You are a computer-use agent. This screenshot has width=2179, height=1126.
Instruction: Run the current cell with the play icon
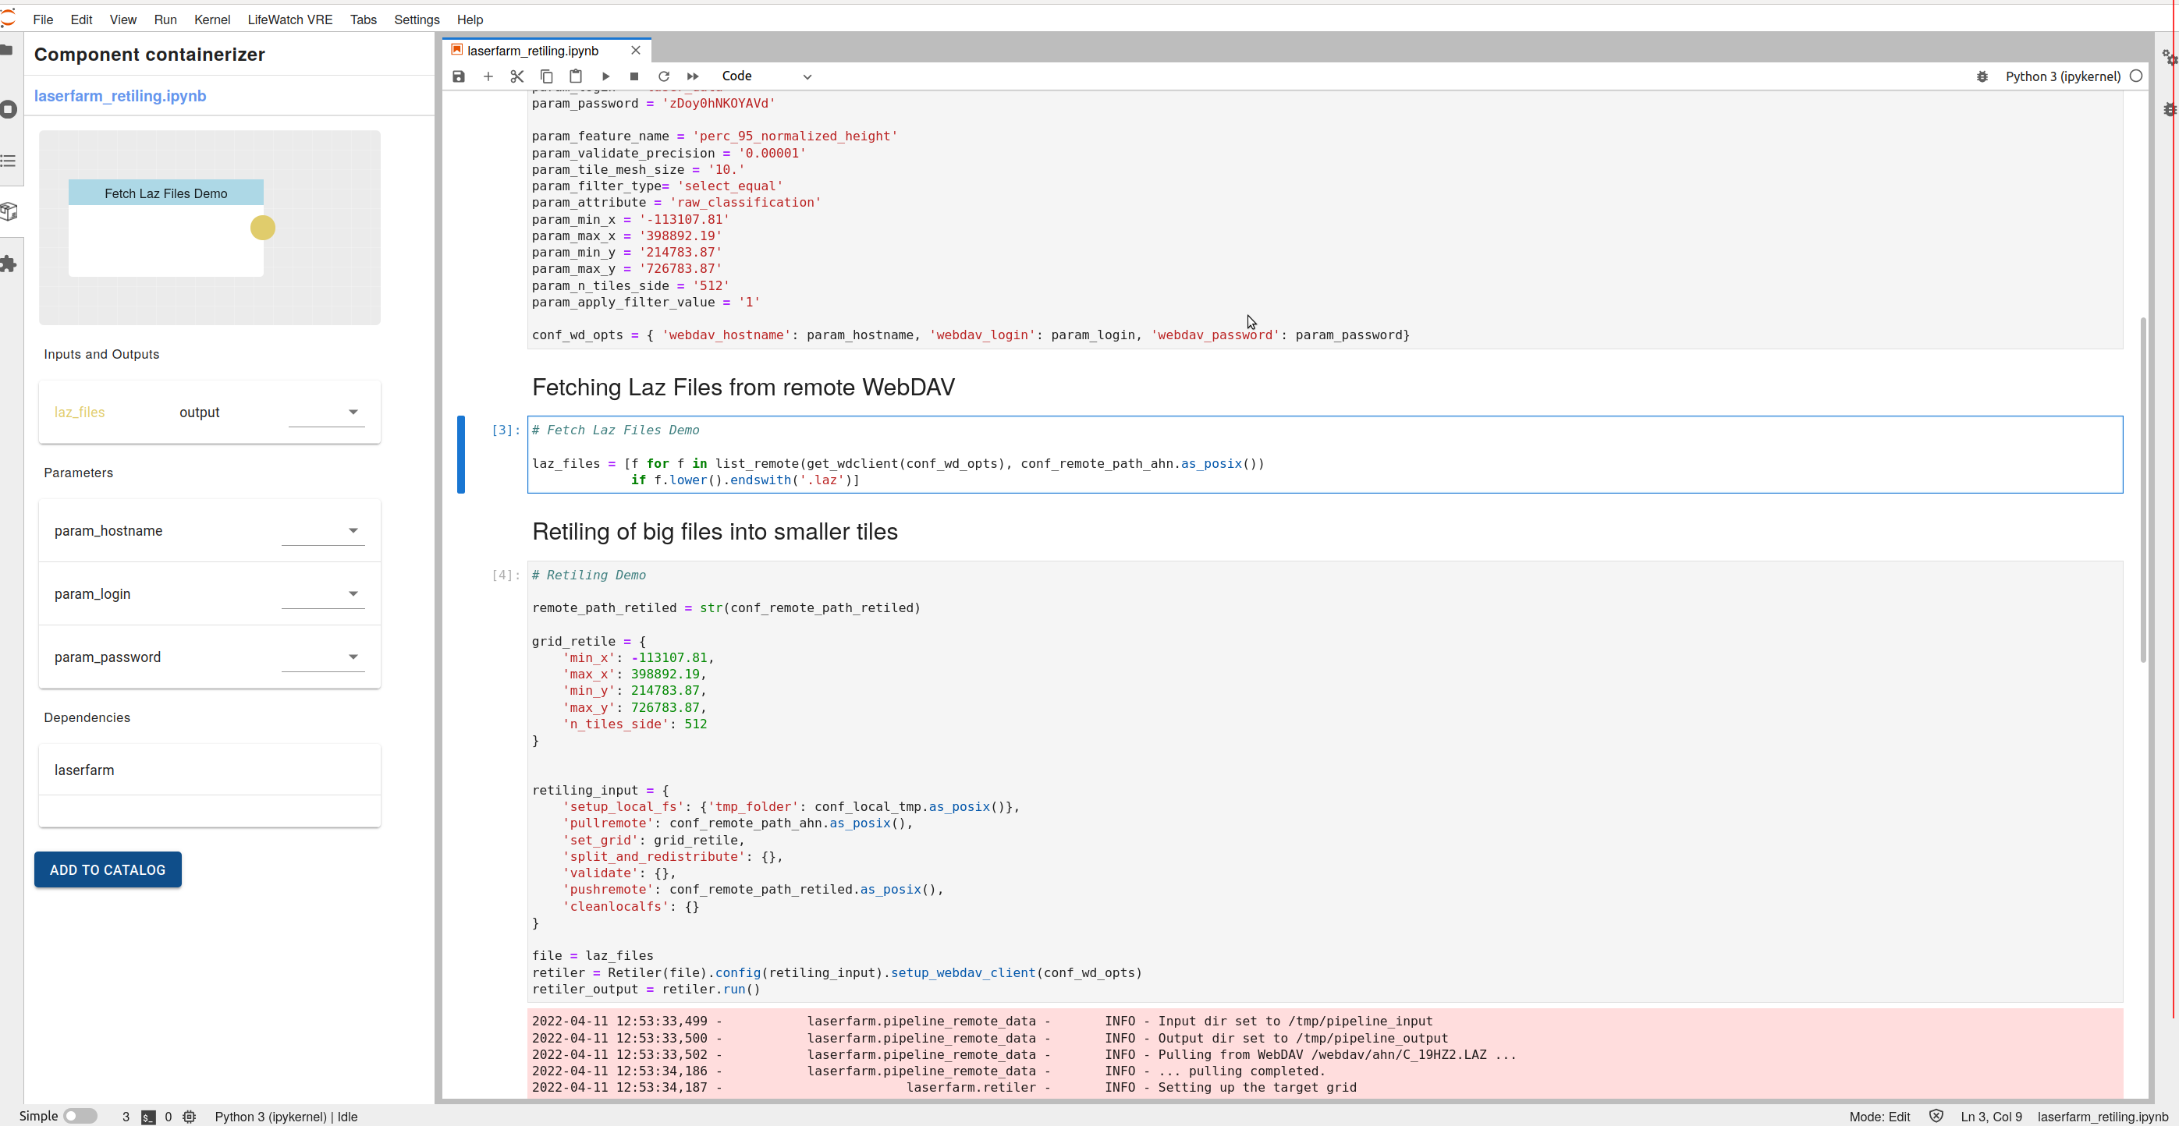click(605, 76)
